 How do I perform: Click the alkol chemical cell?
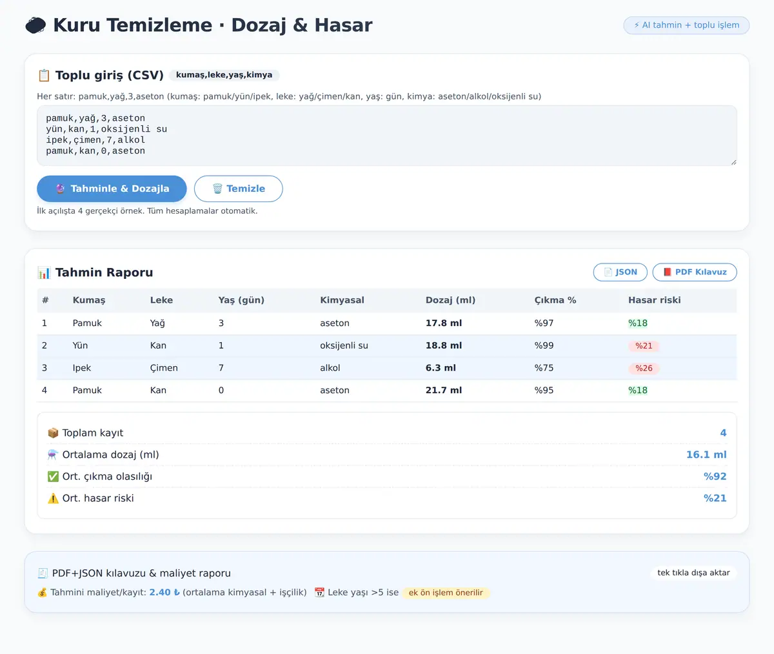point(330,368)
